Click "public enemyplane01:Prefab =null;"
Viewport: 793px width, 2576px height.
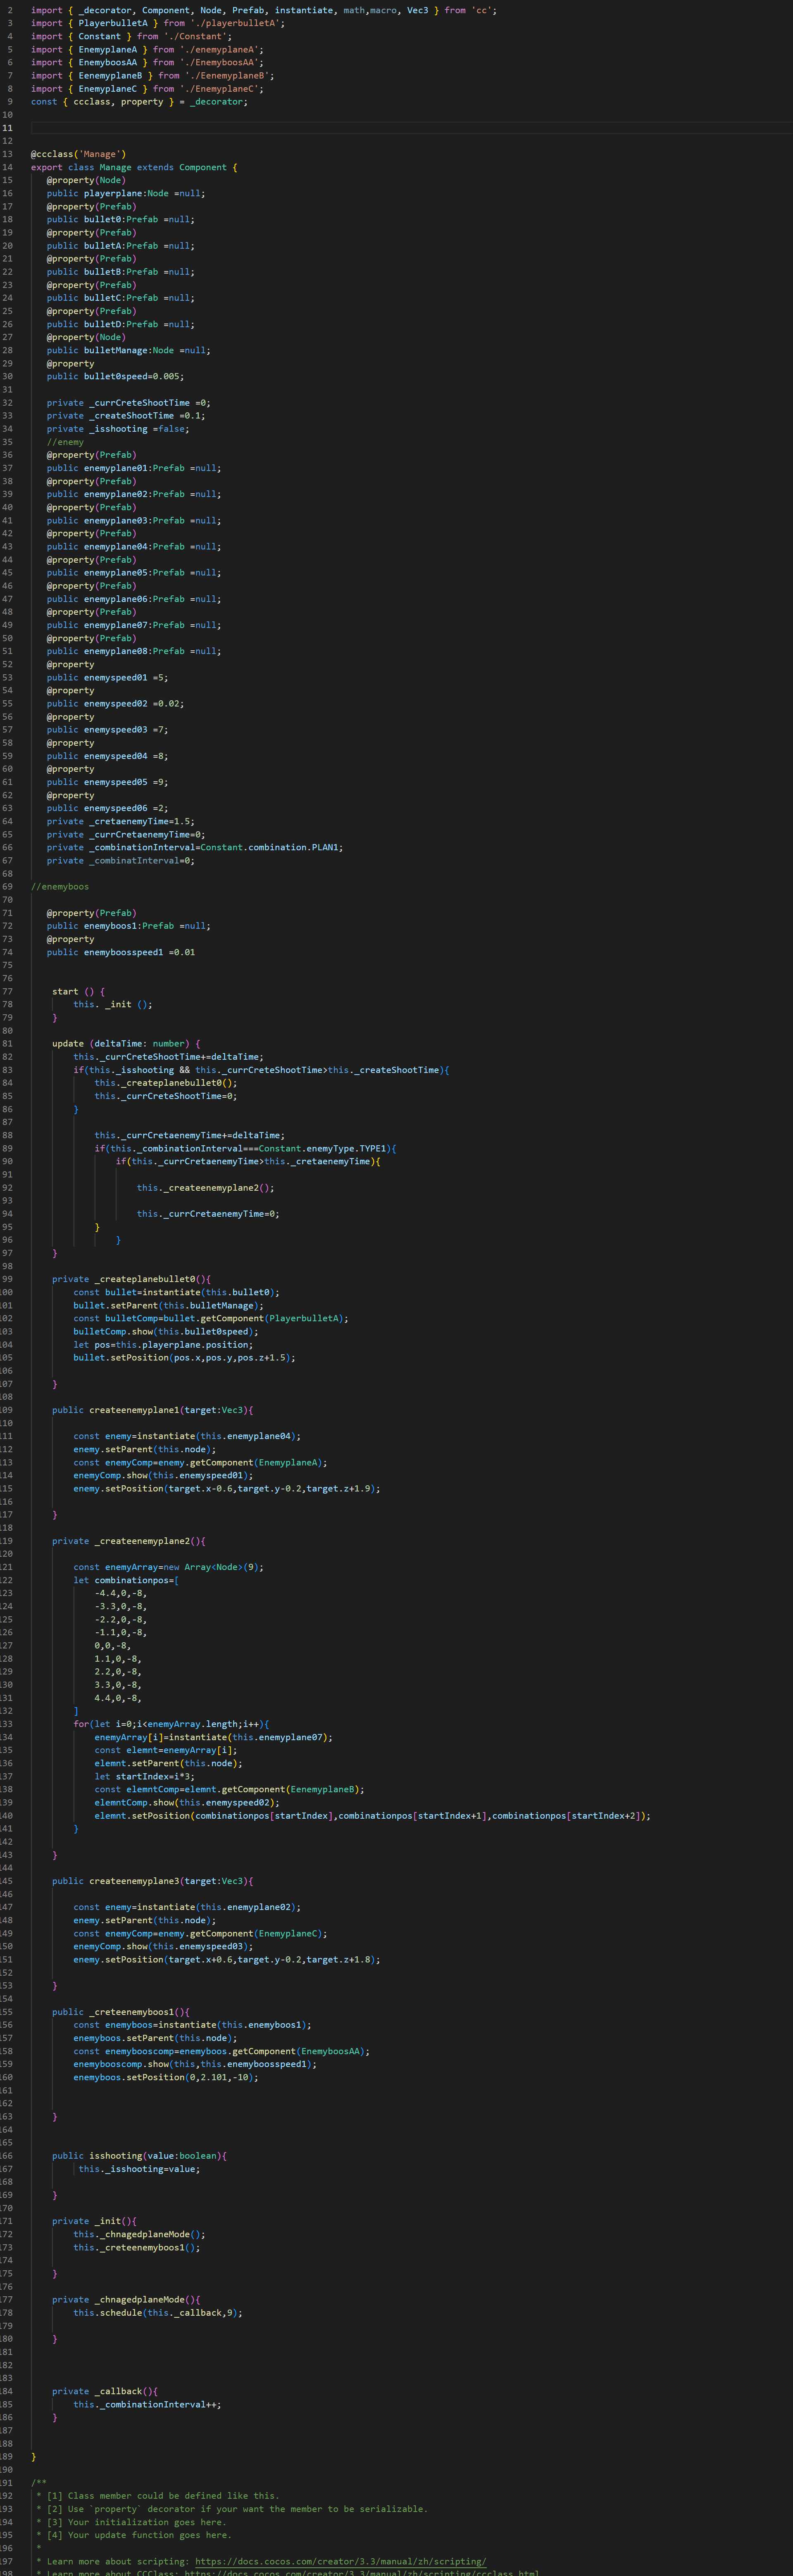(134, 468)
